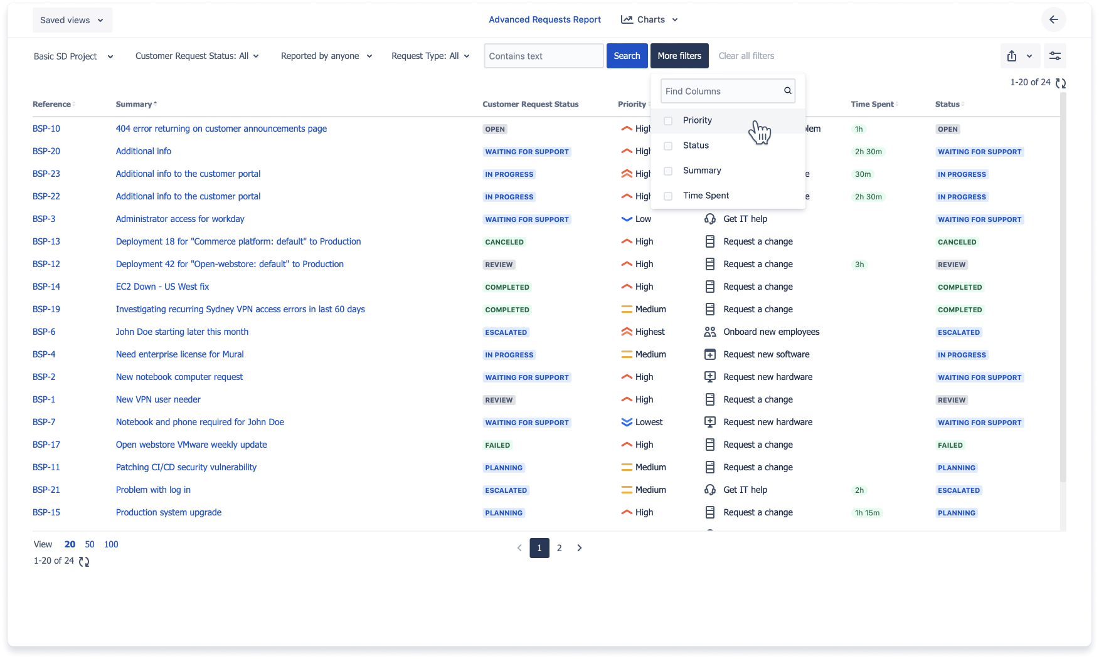Click the blue Search button
The image size is (1099, 659).
[627, 56]
